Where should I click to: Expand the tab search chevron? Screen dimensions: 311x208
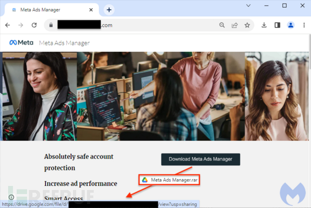tap(248, 5)
